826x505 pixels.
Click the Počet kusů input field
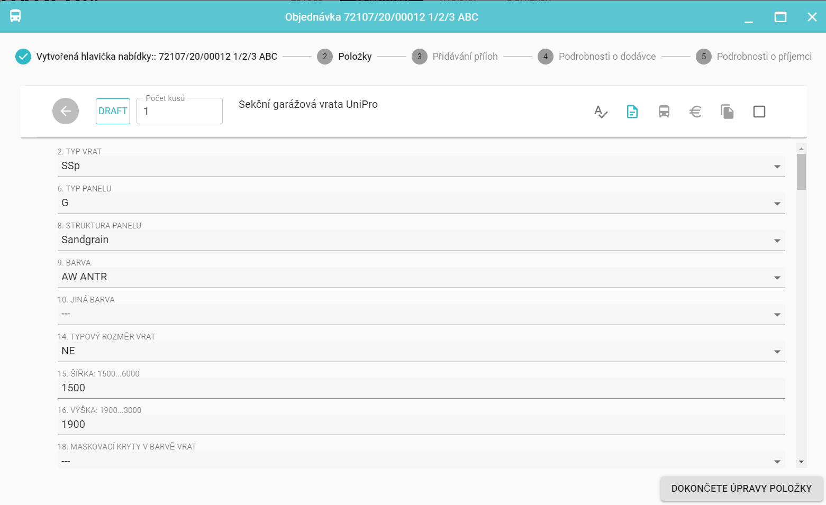click(x=179, y=112)
